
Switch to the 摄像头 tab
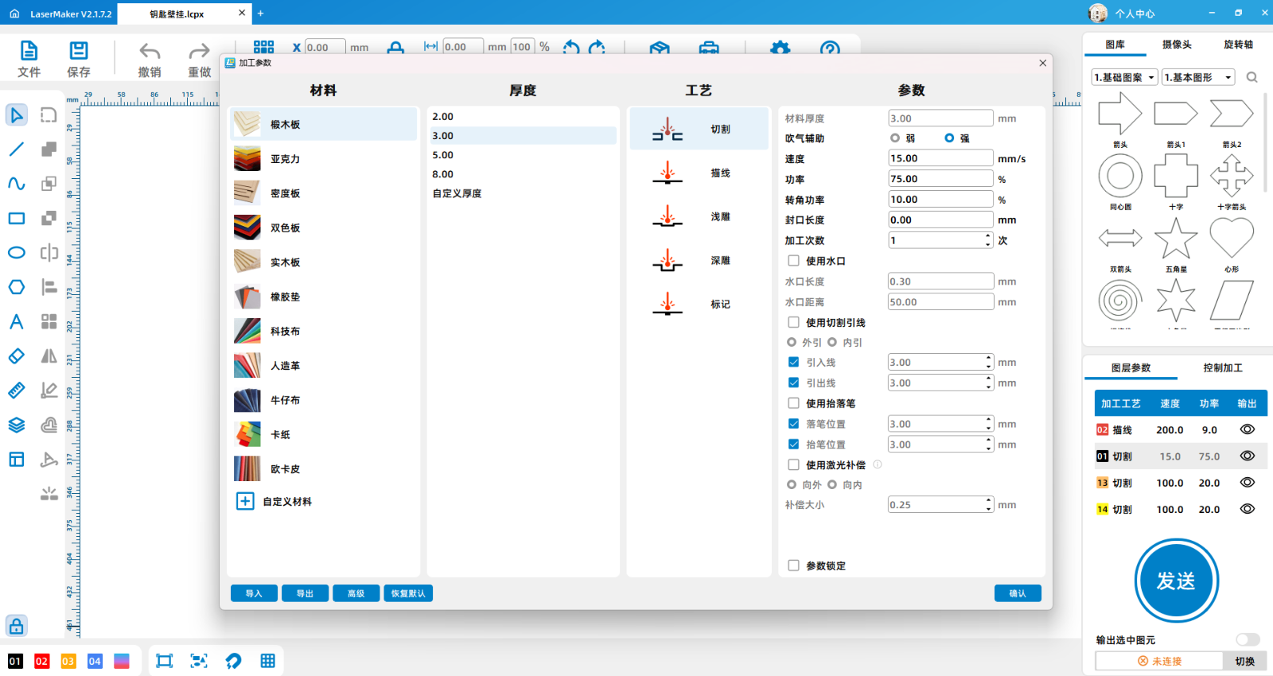coord(1177,45)
